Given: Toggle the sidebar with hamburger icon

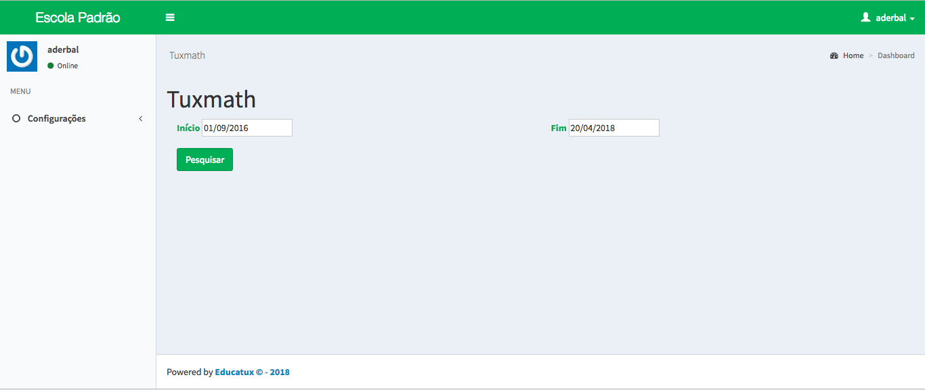Looking at the screenshot, I should pyautogui.click(x=170, y=18).
